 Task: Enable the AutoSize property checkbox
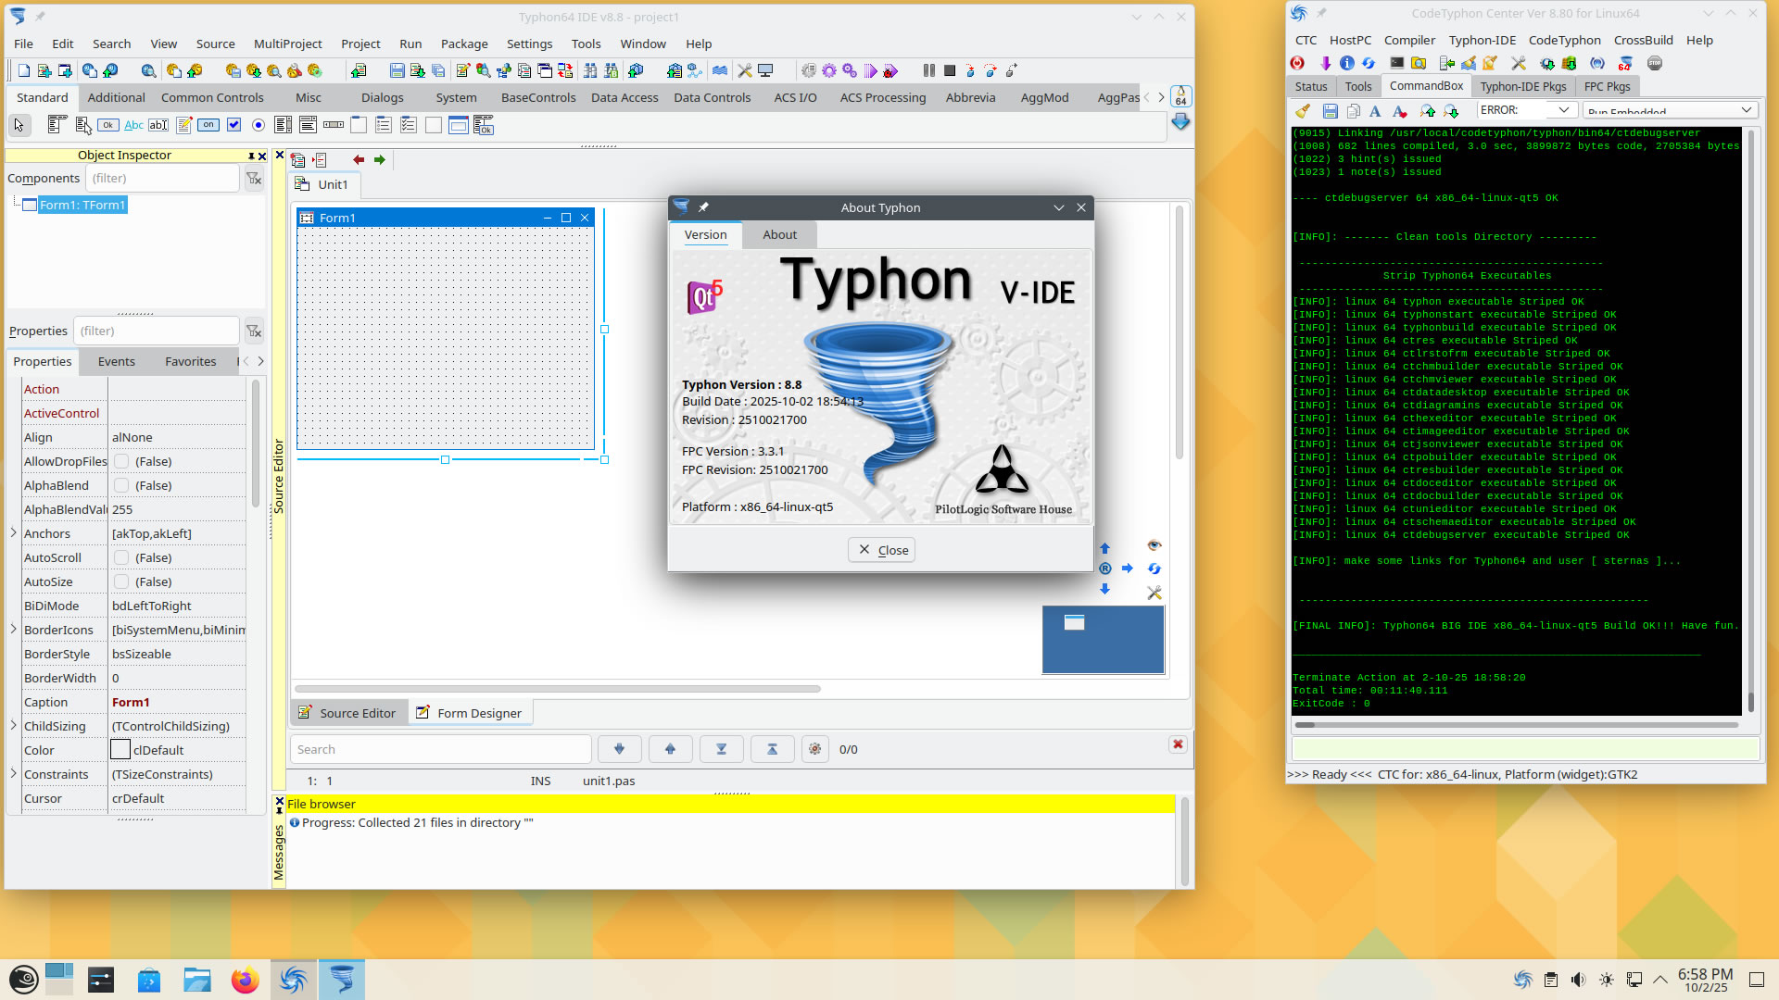121,581
